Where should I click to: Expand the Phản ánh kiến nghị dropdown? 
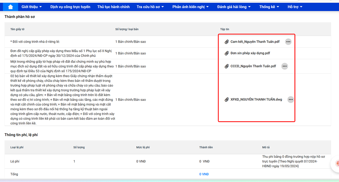[191, 7]
